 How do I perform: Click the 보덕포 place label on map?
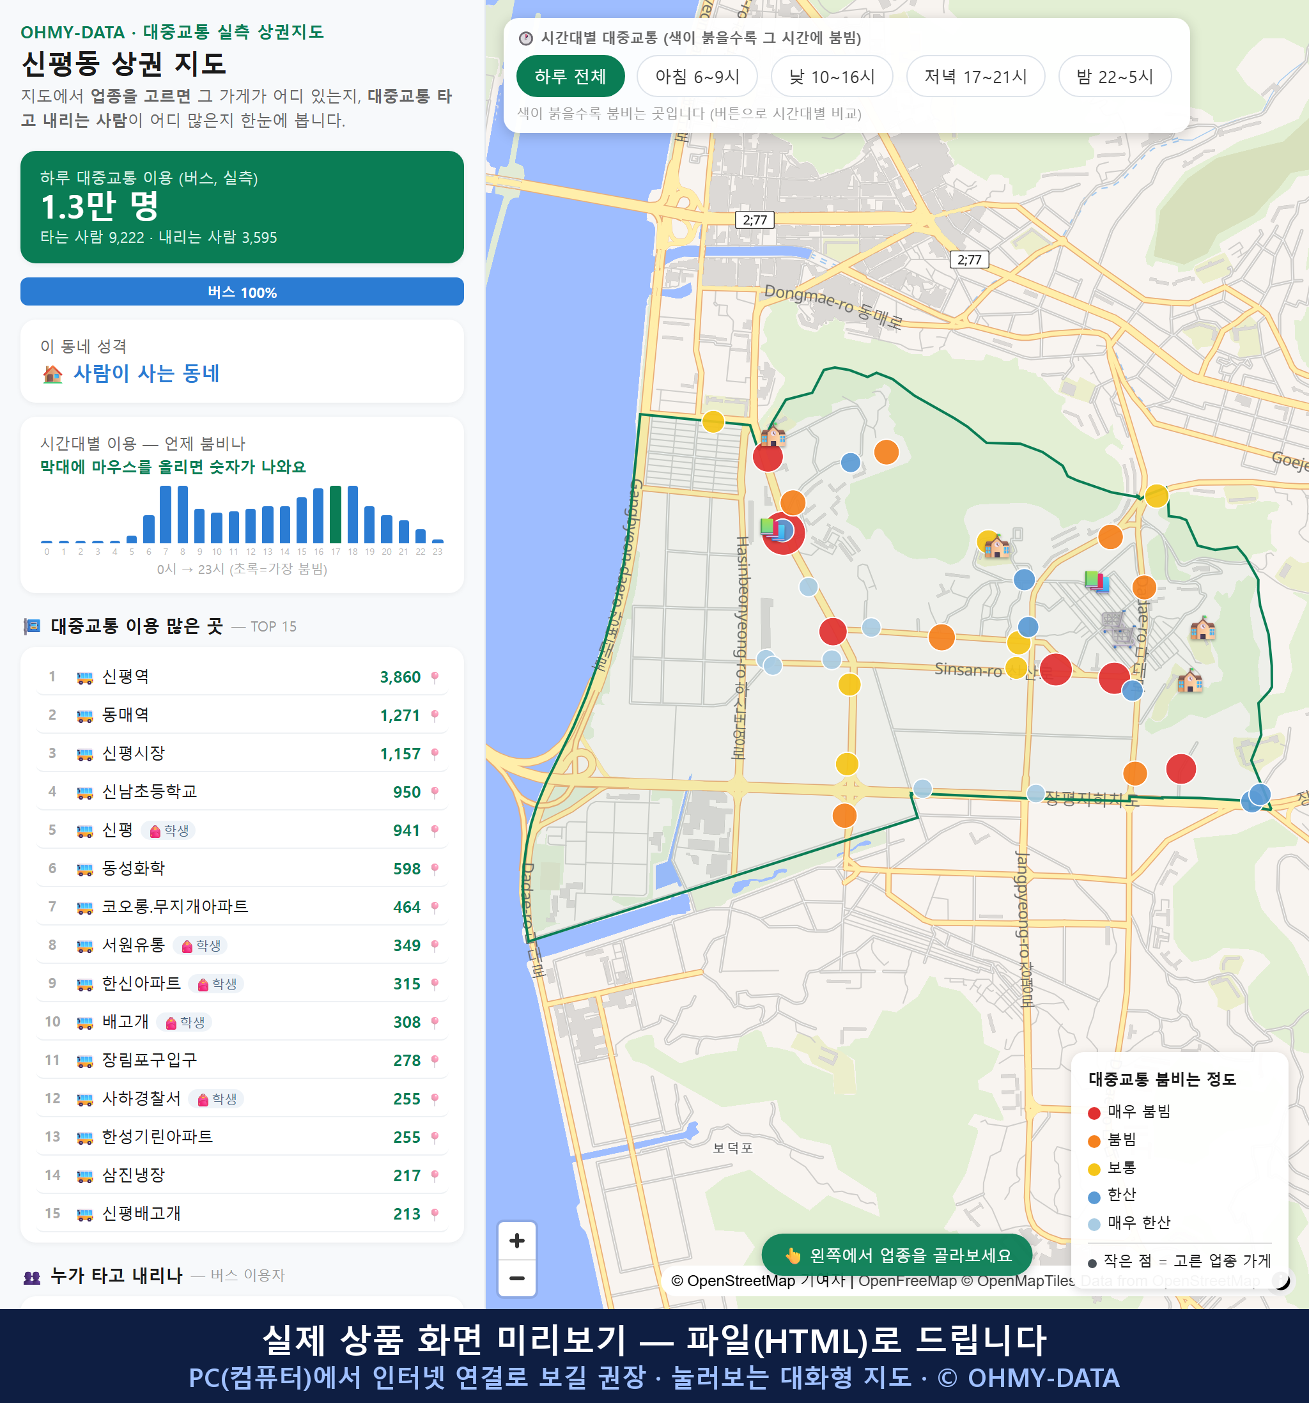tap(732, 1147)
